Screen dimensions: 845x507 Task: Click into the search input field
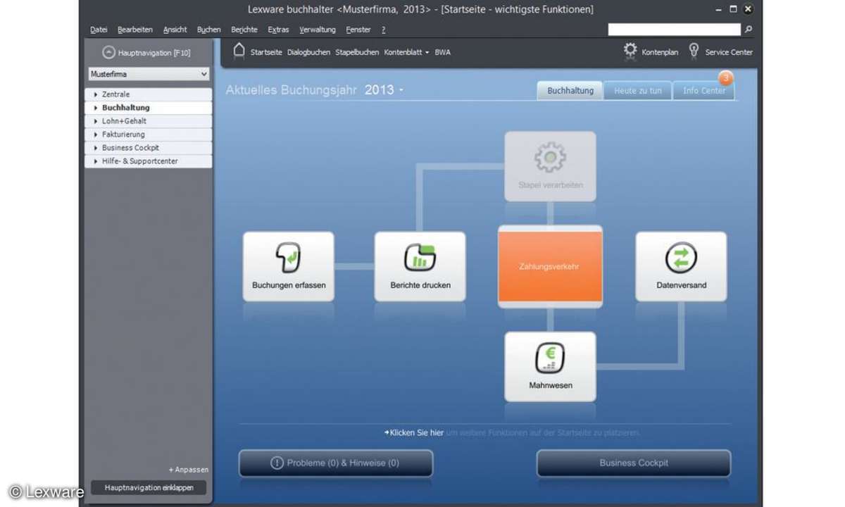pyautogui.click(x=675, y=30)
